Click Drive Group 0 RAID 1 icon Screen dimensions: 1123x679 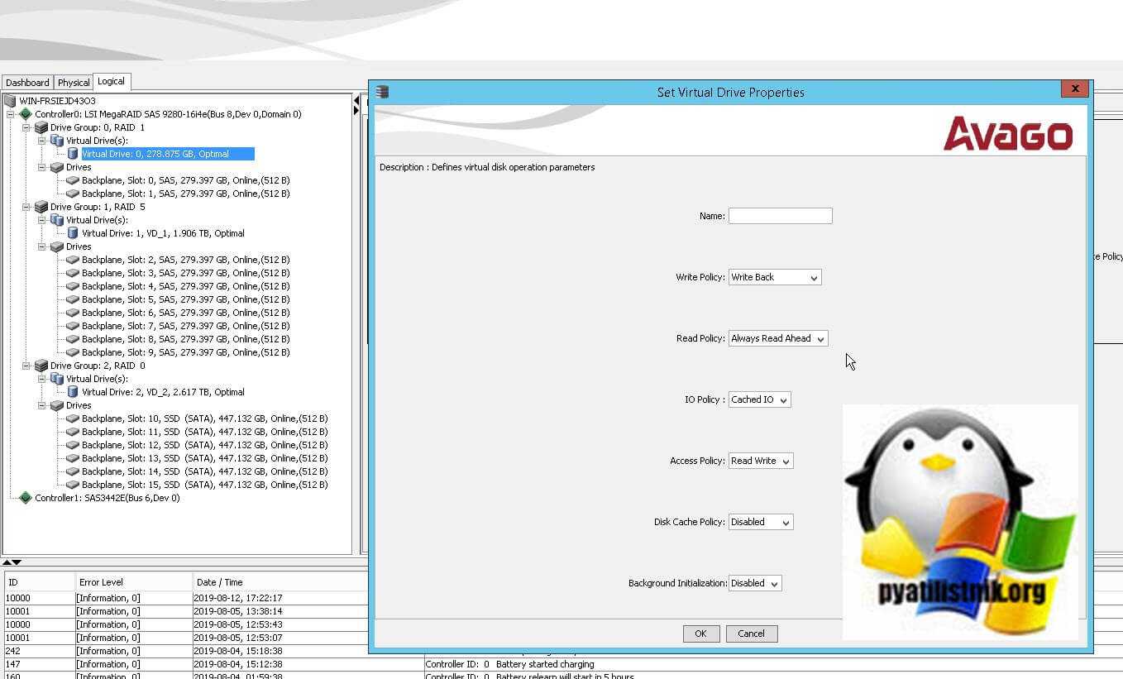(x=41, y=127)
